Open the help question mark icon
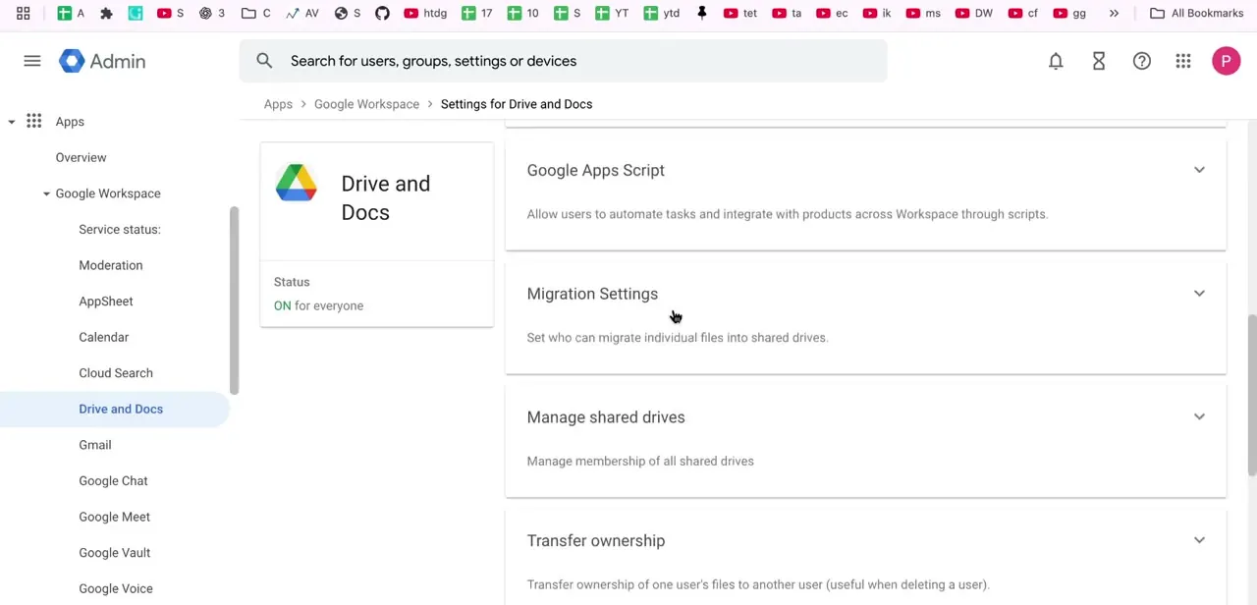This screenshot has height=605, width=1257. click(1142, 61)
